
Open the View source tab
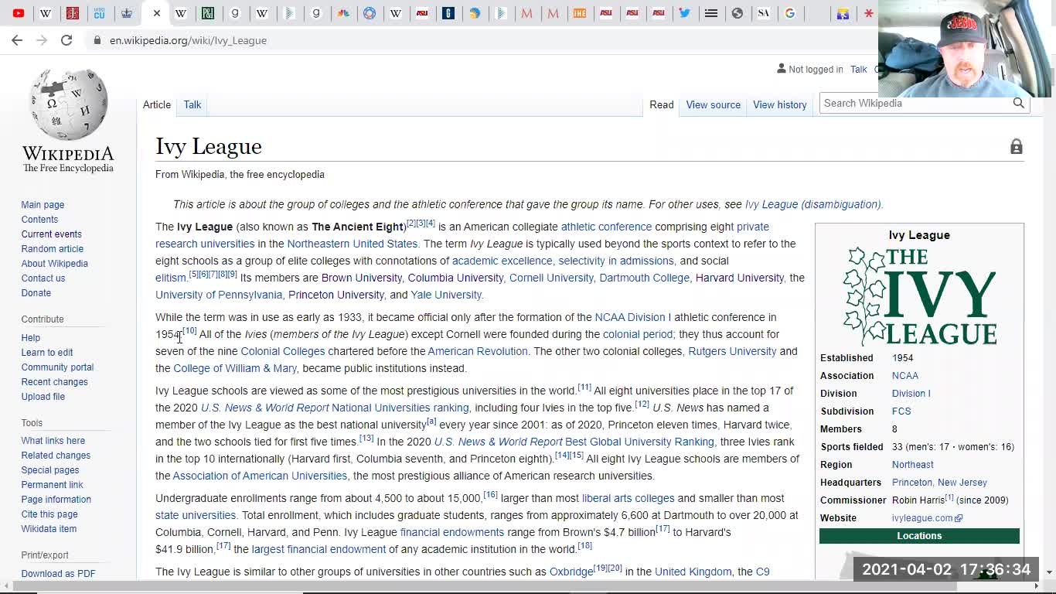click(714, 104)
